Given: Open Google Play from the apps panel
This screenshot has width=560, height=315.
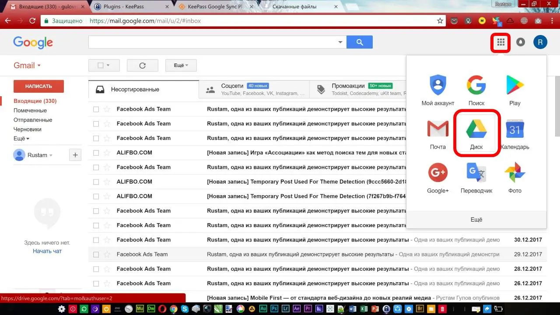Looking at the screenshot, I should [515, 90].
